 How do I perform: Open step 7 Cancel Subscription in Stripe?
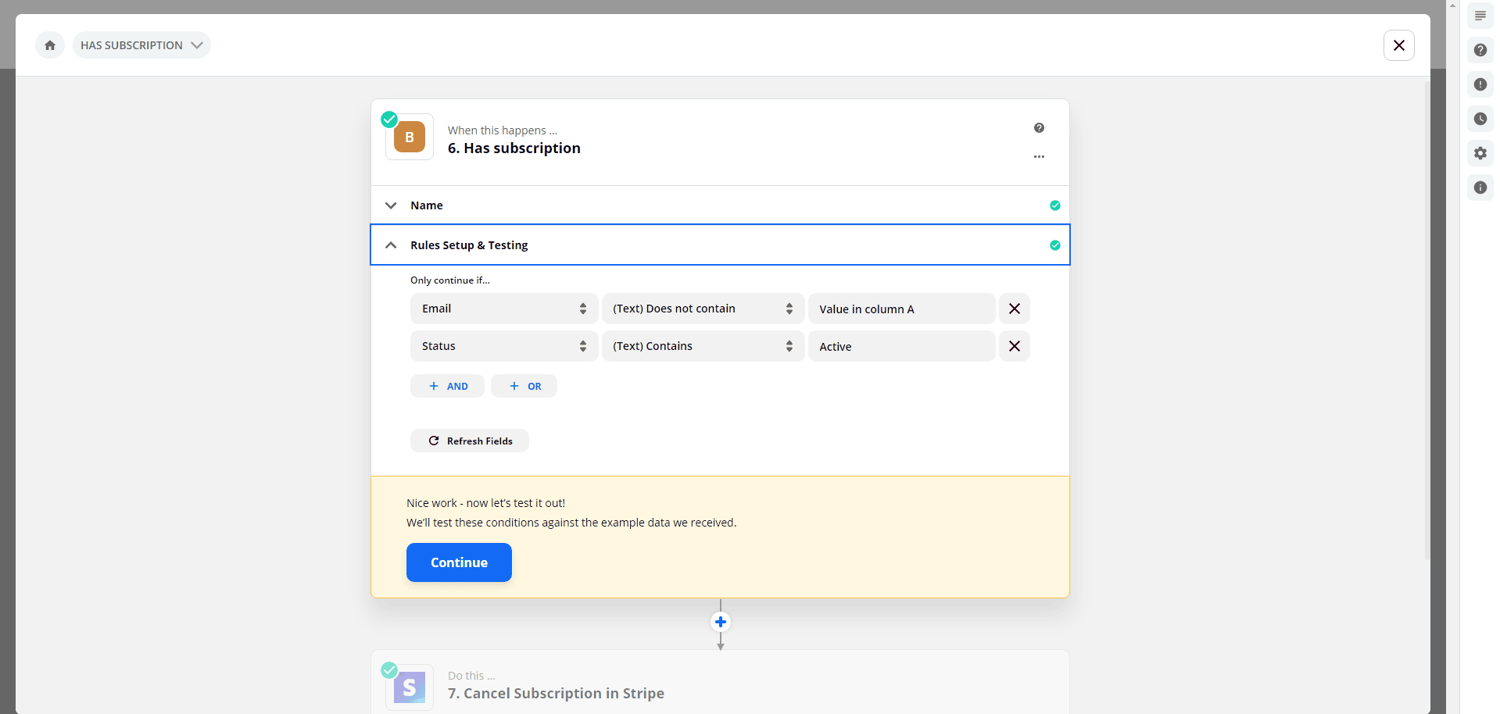point(719,684)
